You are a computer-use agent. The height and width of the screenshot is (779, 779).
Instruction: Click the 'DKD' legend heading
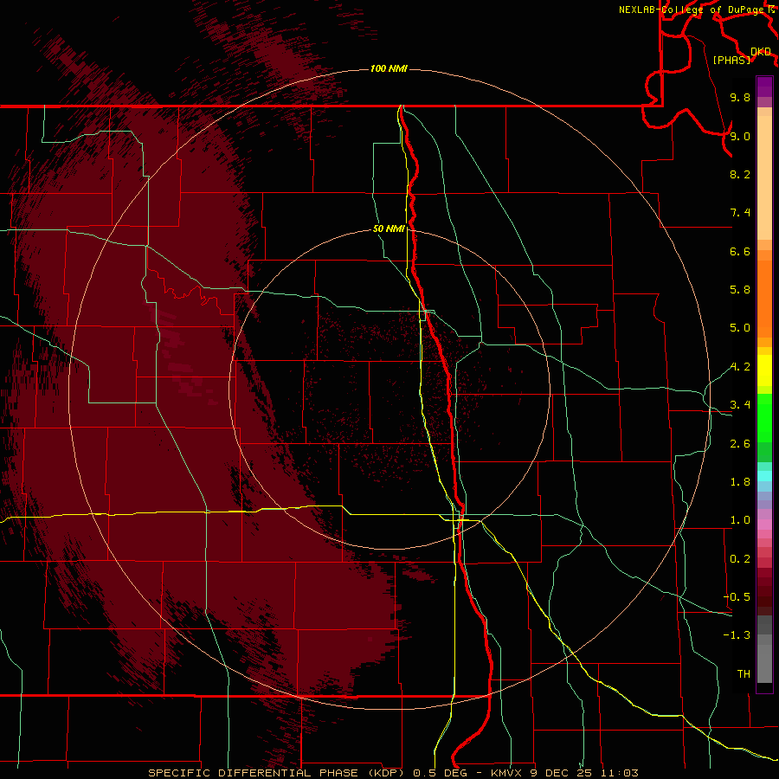tap(760, 52)
